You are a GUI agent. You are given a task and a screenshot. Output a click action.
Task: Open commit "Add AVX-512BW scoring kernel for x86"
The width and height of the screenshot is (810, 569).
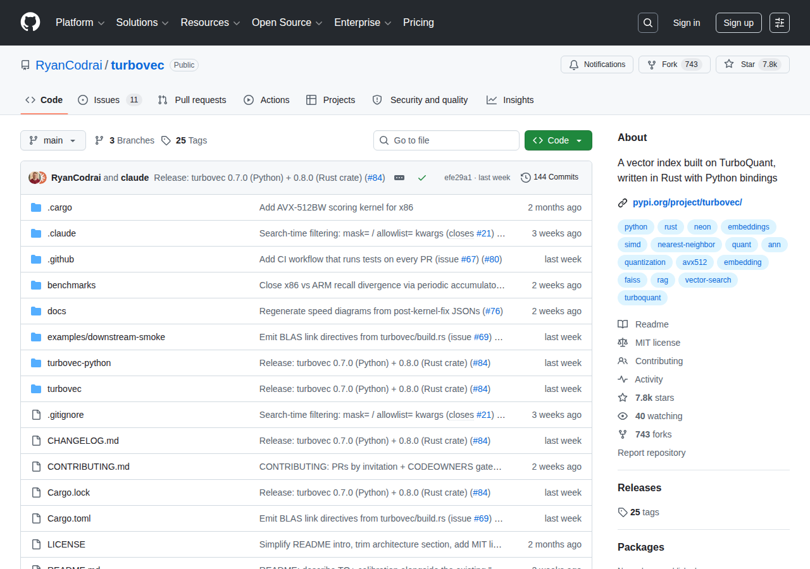click(336, 207)
